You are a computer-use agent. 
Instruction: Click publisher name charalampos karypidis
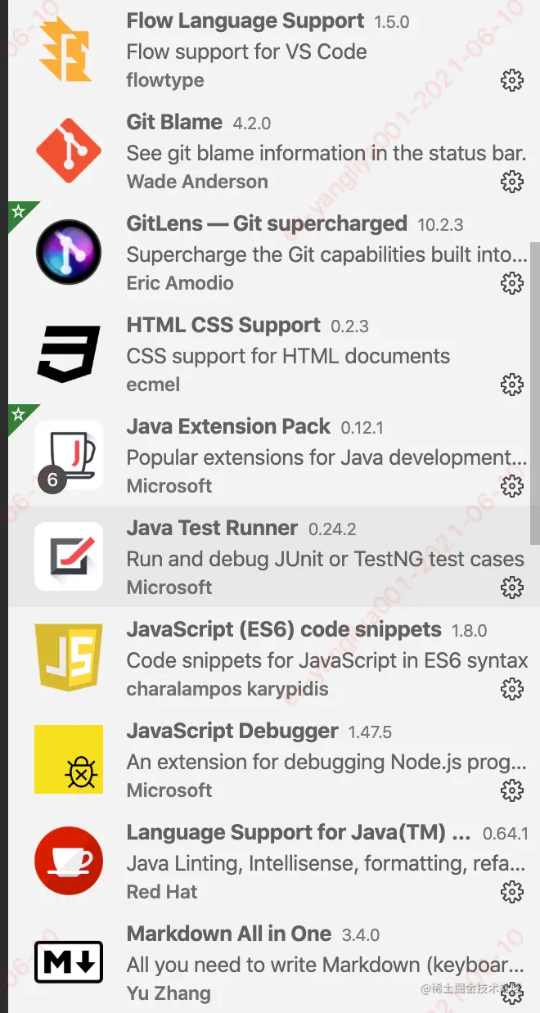(227, 689)
